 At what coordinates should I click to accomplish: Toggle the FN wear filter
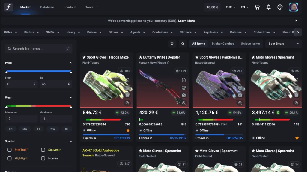coord(11,129)
